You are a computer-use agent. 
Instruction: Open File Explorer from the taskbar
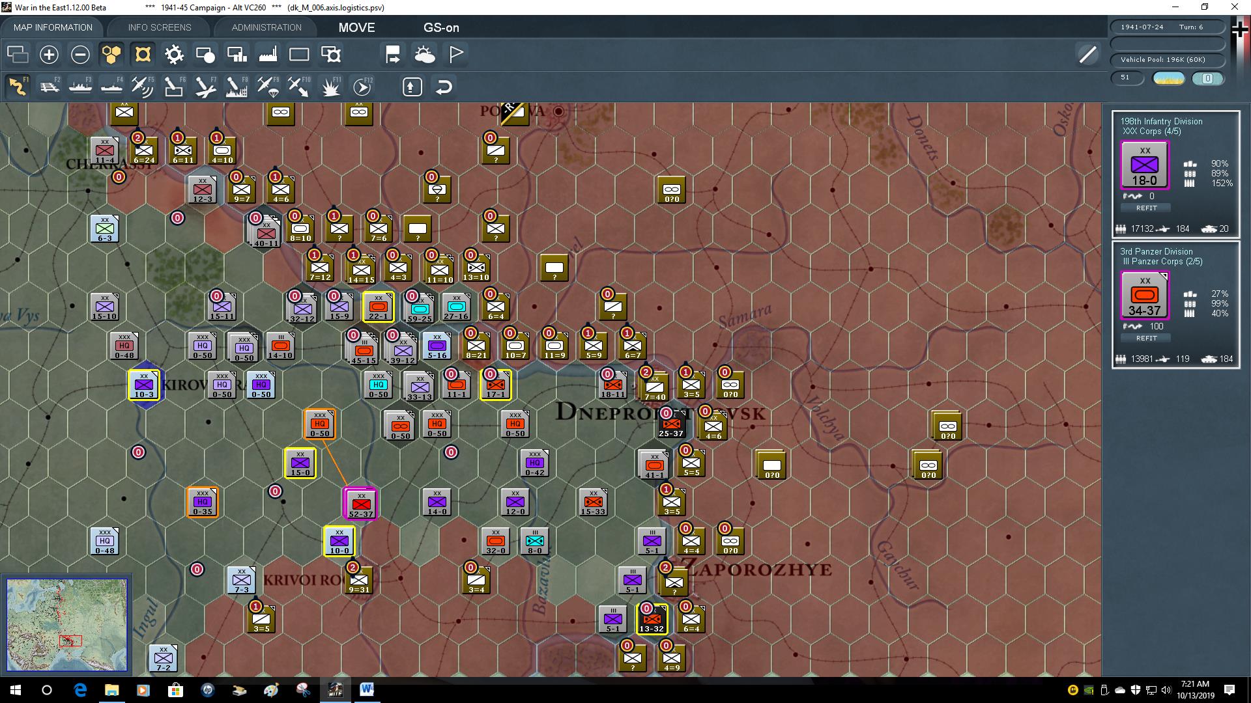[x=112, y=690]
